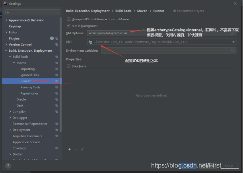The image size is (243, 173).
Task: Open environment variables editor icon
Action: (x=233, y=51)
